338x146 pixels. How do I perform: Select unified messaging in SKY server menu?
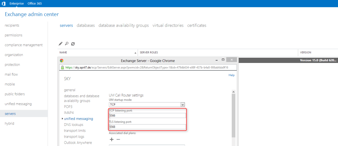click(79, 119)
